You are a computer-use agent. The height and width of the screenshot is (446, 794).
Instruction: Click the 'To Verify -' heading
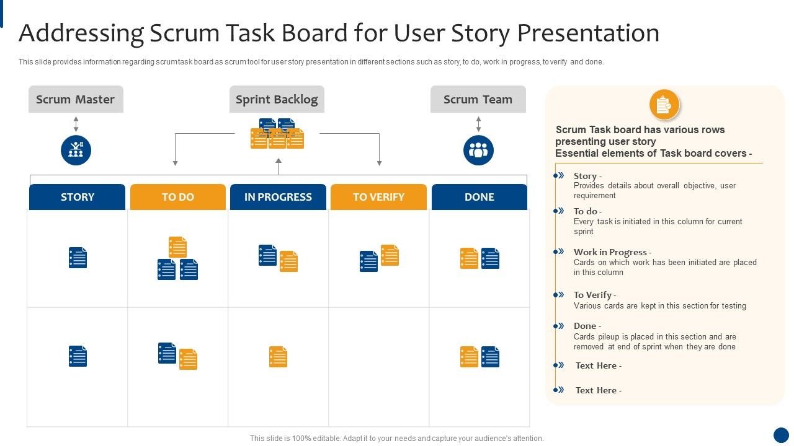point(595,295)
